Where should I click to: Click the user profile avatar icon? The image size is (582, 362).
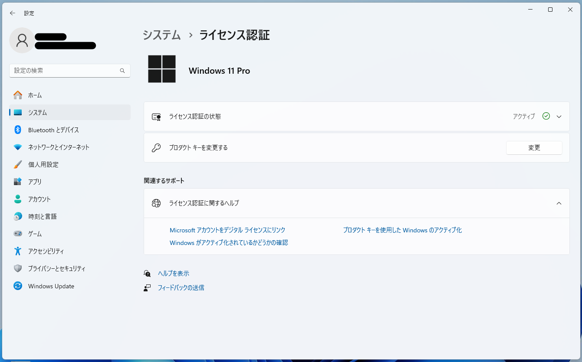[x=22, y=40]
